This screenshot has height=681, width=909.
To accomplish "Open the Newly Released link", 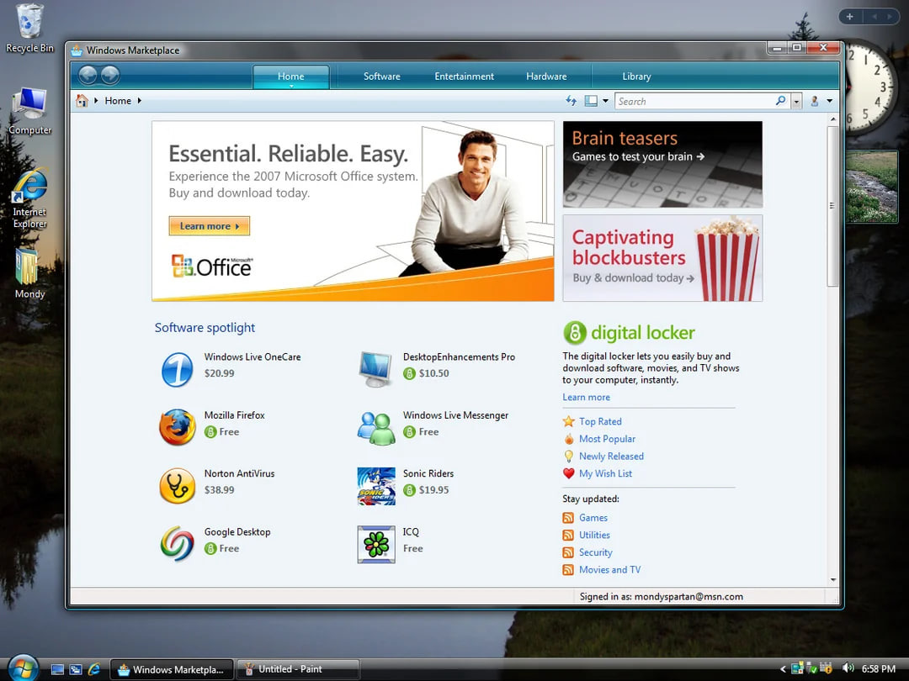I will tap(611, 457).
